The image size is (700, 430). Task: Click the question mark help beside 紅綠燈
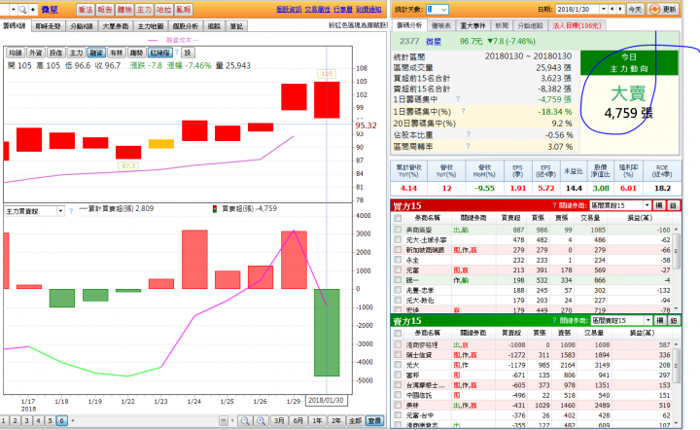point(177,53)
